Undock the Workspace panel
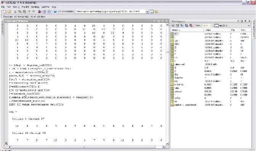The width and height of the screenshot is (256, 151). pyautogui.click(x=245, y=21)
